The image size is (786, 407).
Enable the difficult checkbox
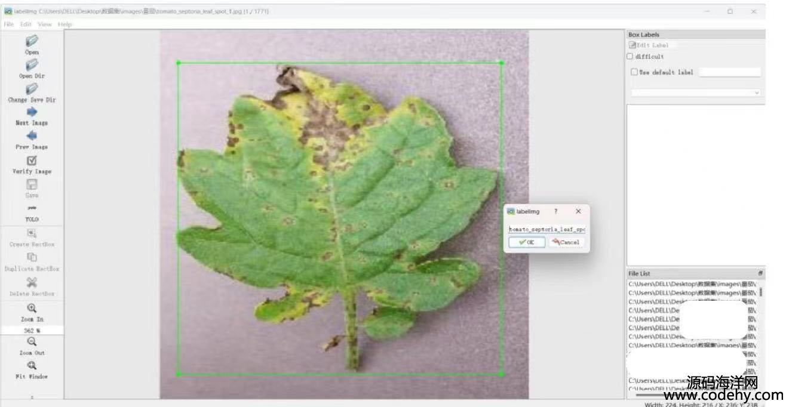click(630, 57)
